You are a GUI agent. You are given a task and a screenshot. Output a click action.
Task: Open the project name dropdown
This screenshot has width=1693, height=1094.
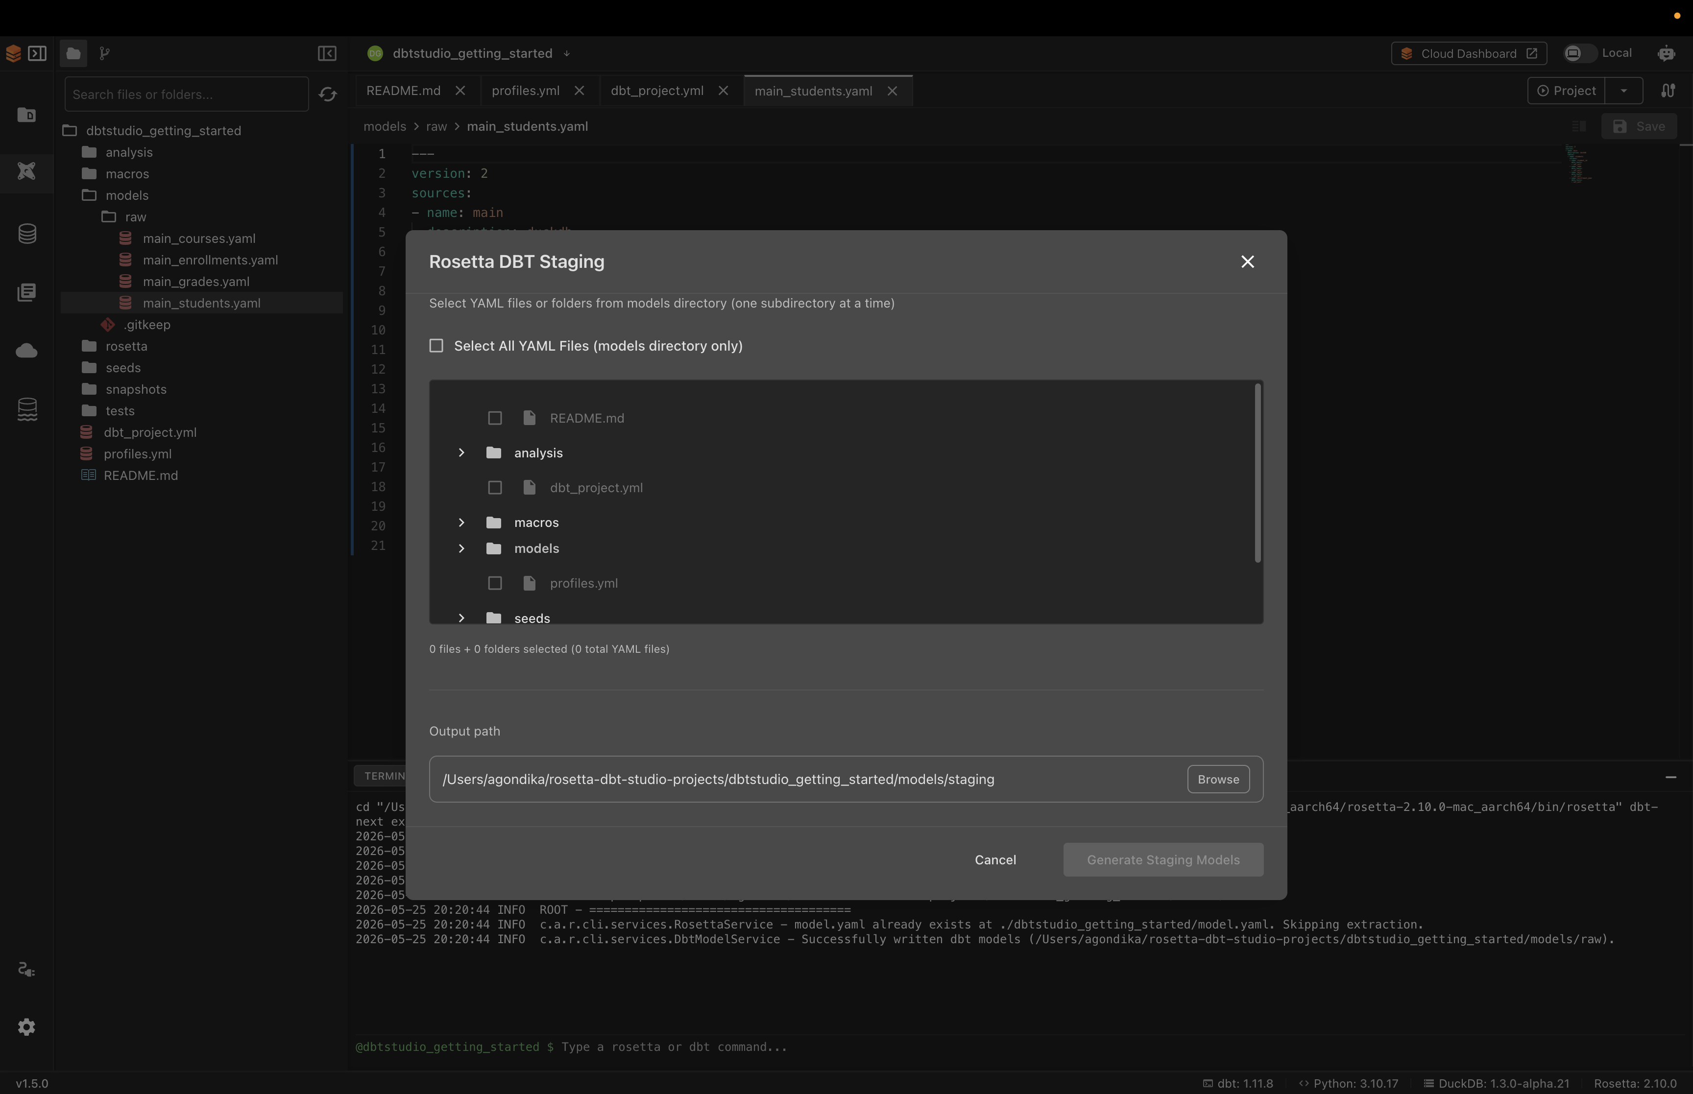pos(566,53)
